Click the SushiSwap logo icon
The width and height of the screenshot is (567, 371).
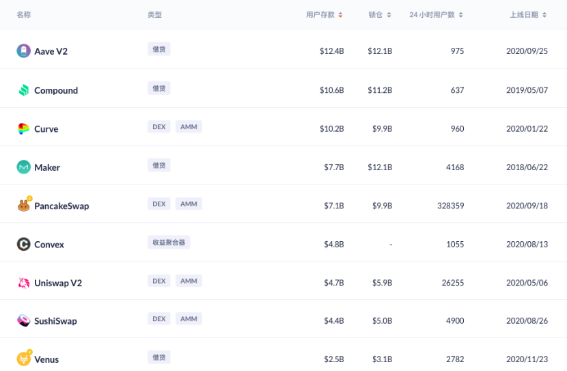(23, 320)
